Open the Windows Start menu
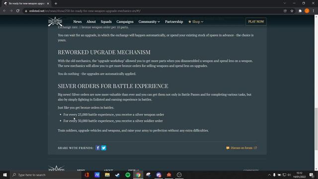Viewport: 318px width, 179px height. pyautogui.click(x=5, y=175)
